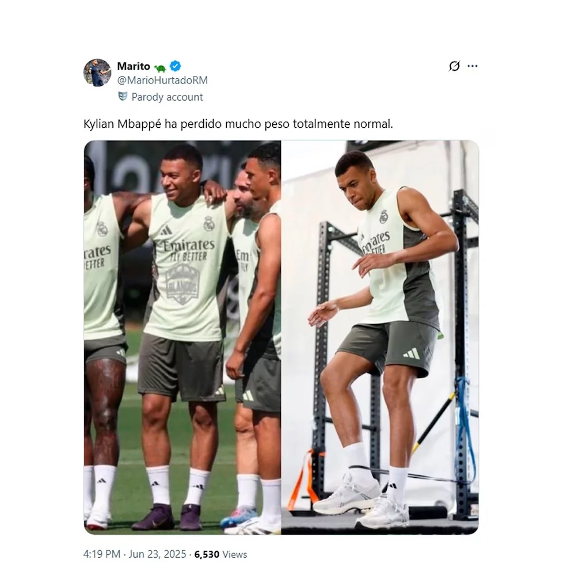Click the Grok explain-post icon

(x=454, y=66)
